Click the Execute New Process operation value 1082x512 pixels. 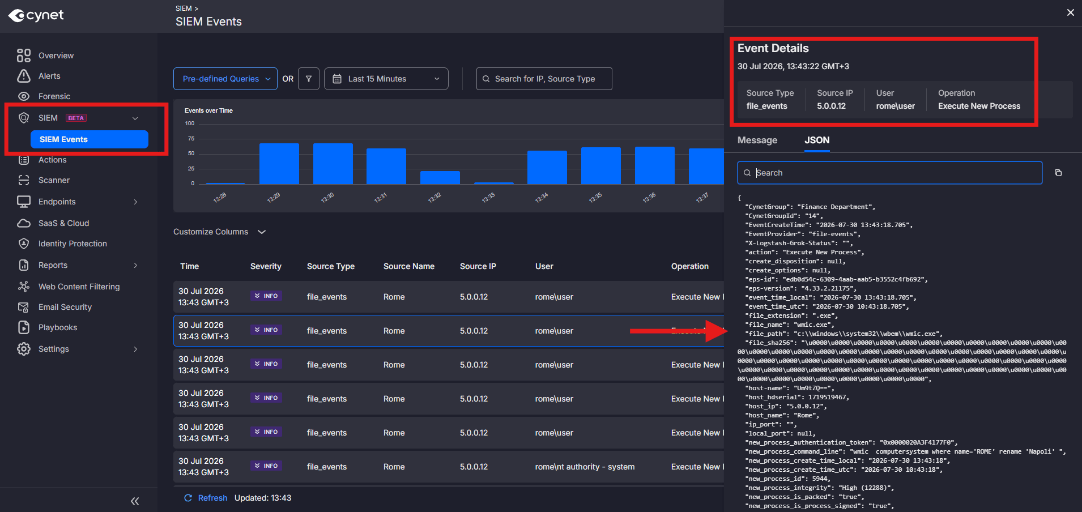click(x=979, y=106)
